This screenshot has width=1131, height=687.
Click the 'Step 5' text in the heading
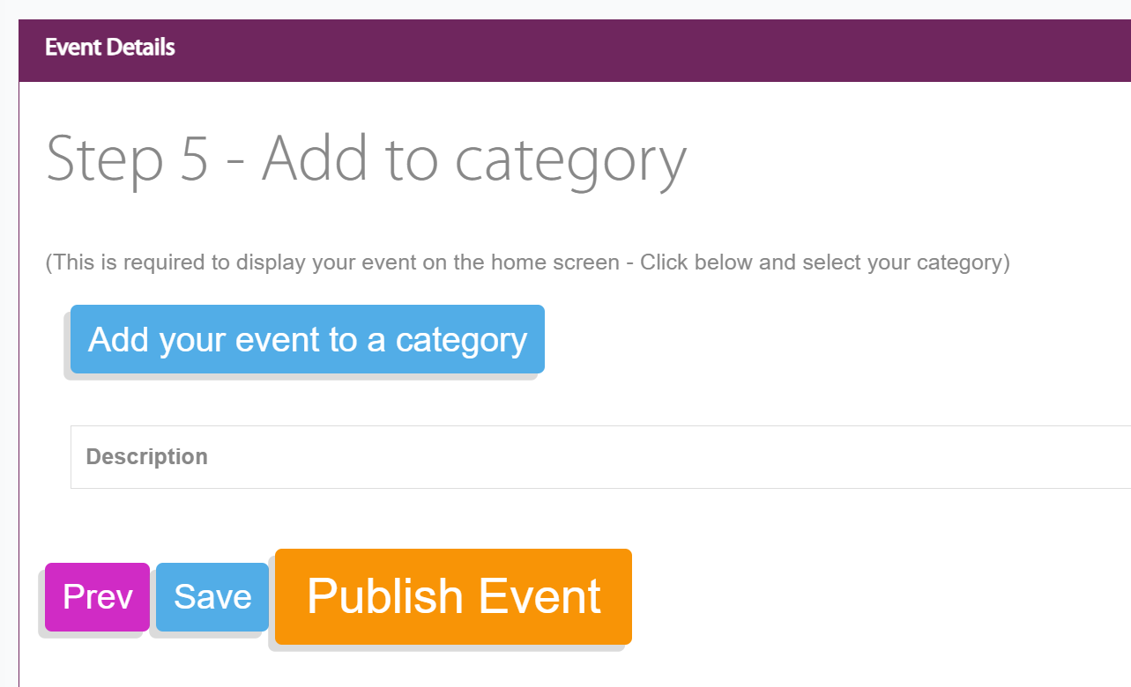(127, 159)
